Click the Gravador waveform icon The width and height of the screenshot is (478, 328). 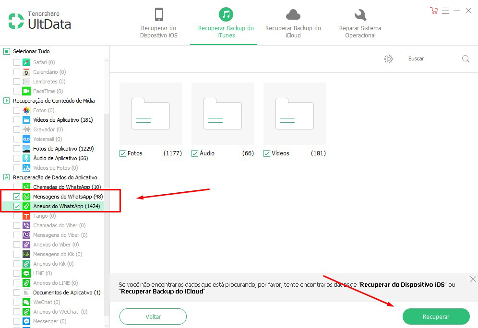tap(26, 129)
